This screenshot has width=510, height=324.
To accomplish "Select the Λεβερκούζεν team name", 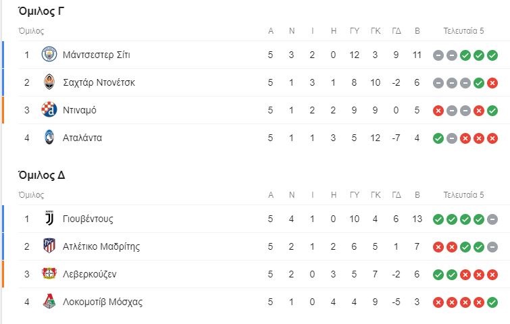I will click(89, 274).
